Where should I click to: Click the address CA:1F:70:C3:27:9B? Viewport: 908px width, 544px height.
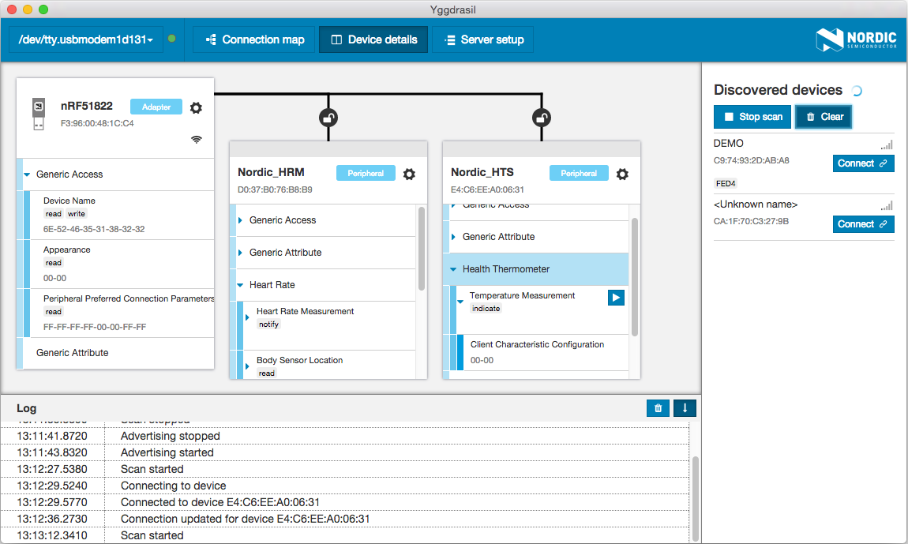click(x=751, y=221)
